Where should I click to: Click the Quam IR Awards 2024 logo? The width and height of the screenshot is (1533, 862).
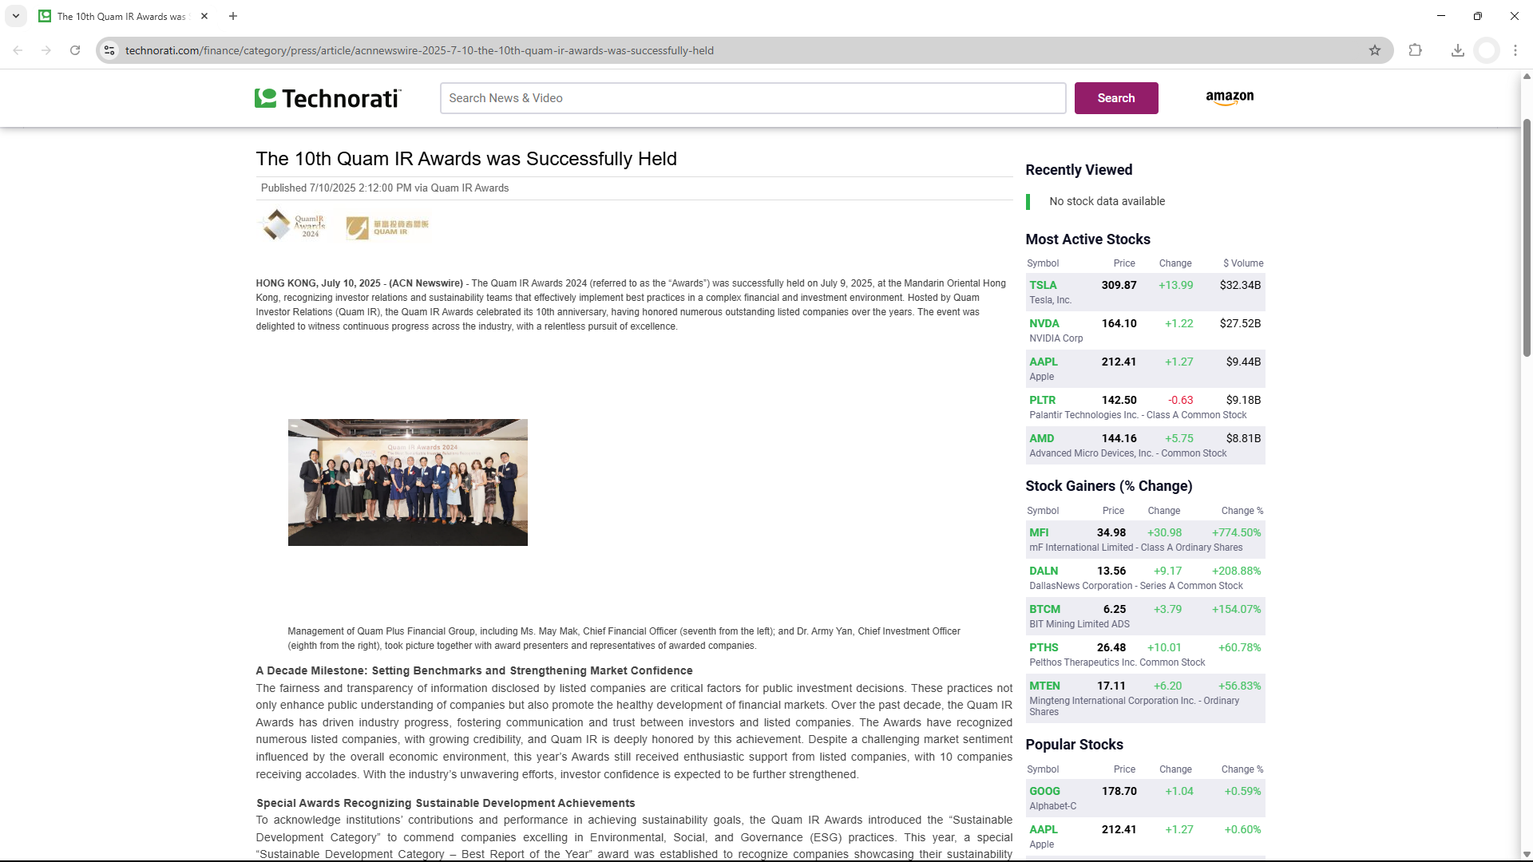point(293,225)
